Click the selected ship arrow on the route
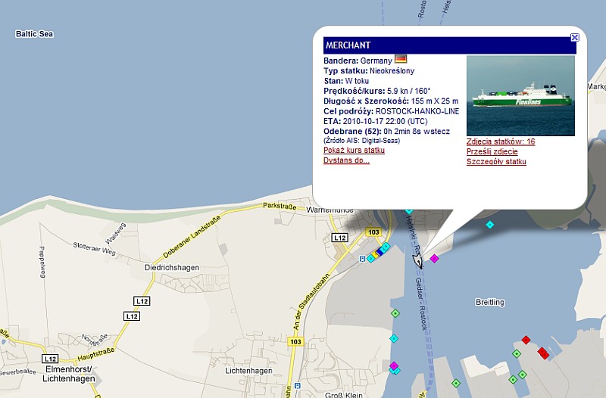 point(418,262)
